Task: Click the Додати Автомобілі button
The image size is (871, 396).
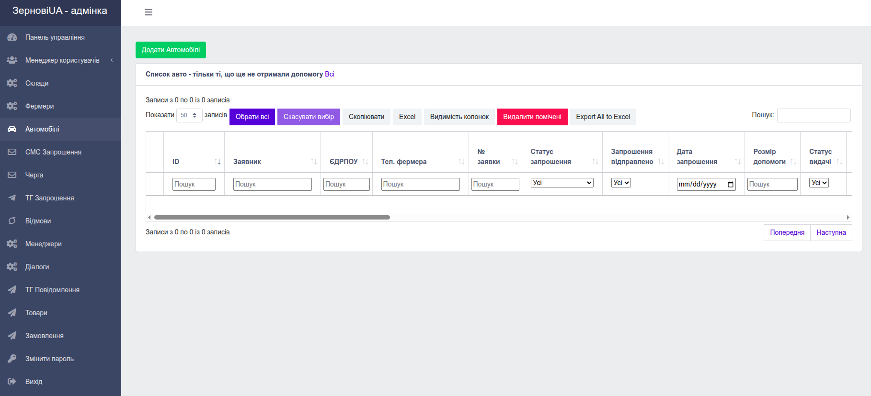Action: [x=171, y=50]
